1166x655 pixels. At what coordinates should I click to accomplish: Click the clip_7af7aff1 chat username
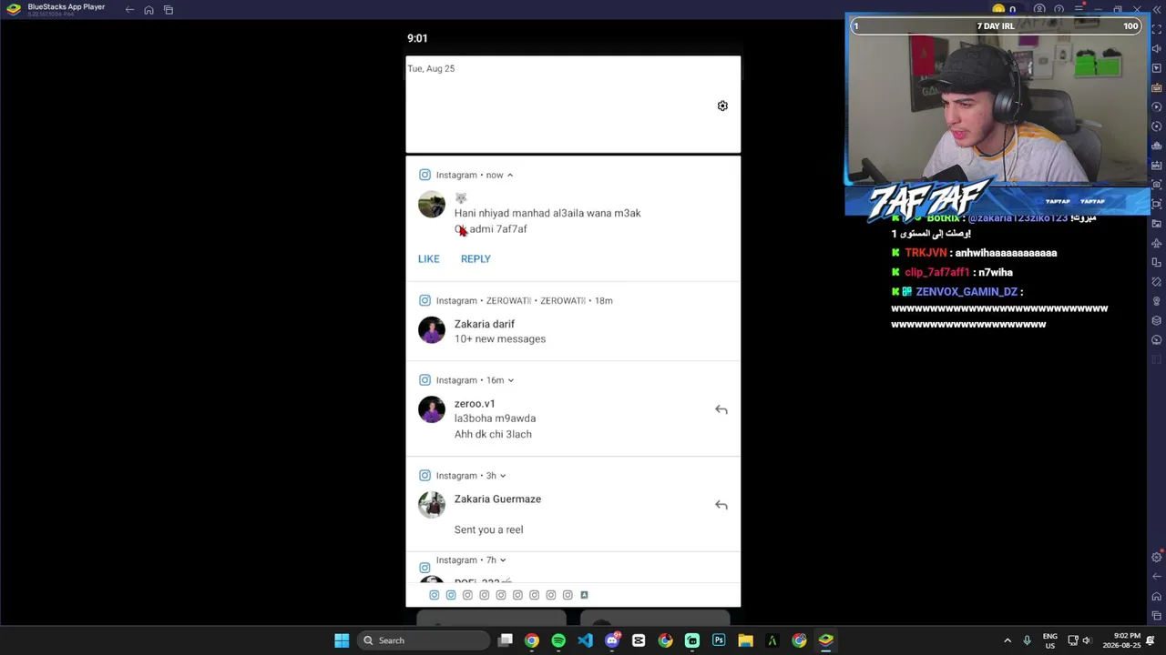[x=936, y=272]
